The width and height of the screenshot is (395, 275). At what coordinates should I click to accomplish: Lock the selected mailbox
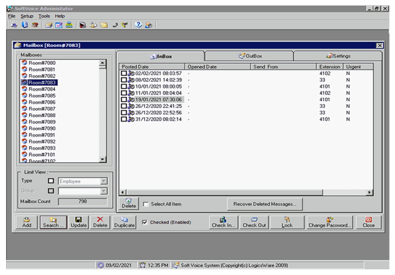pos(287,222)
